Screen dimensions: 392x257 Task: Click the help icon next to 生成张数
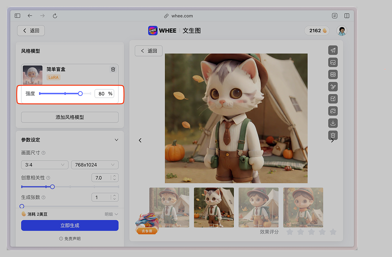tap(43, 198)
